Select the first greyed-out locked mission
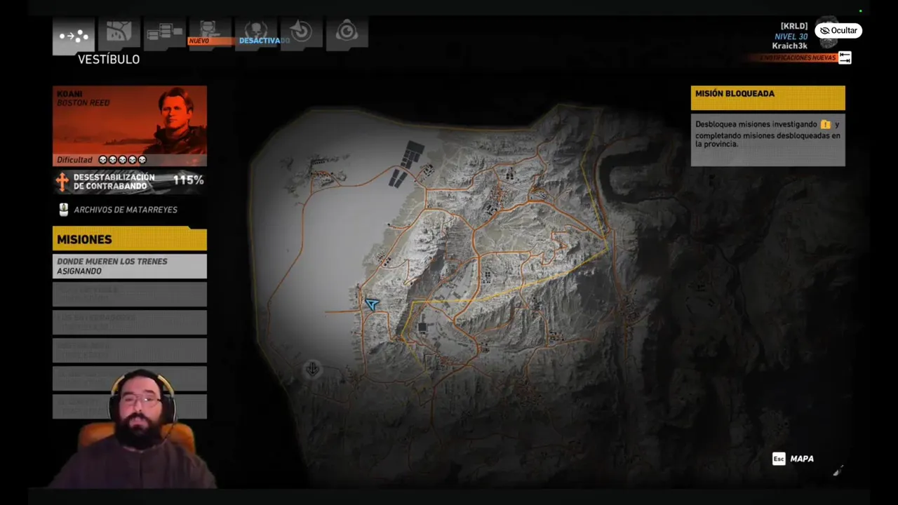Image resolution: width=898 pixels, height=505 pixels. click(130, 295)
